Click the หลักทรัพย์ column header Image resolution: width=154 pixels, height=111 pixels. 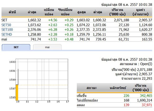tap(118, 88)
